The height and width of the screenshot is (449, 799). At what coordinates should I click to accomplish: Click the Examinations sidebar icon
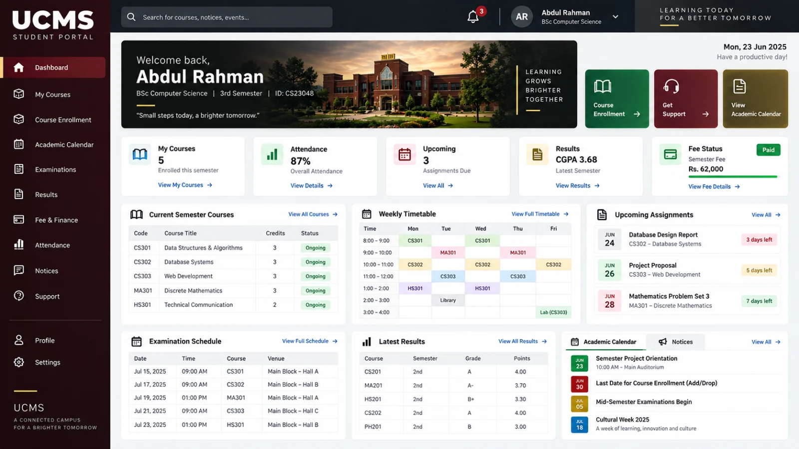tap(19, 169)
